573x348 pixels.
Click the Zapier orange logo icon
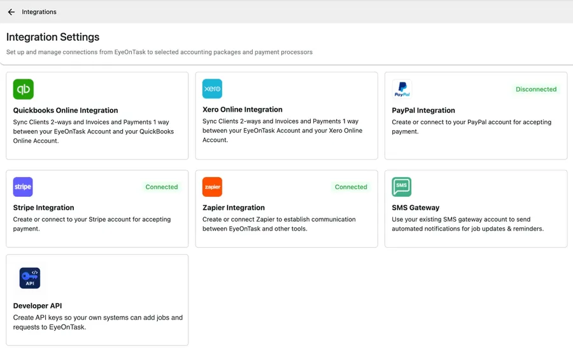click(212, 187)
